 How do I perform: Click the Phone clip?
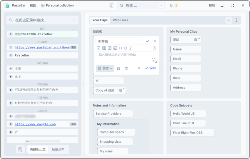click(186, 68)
